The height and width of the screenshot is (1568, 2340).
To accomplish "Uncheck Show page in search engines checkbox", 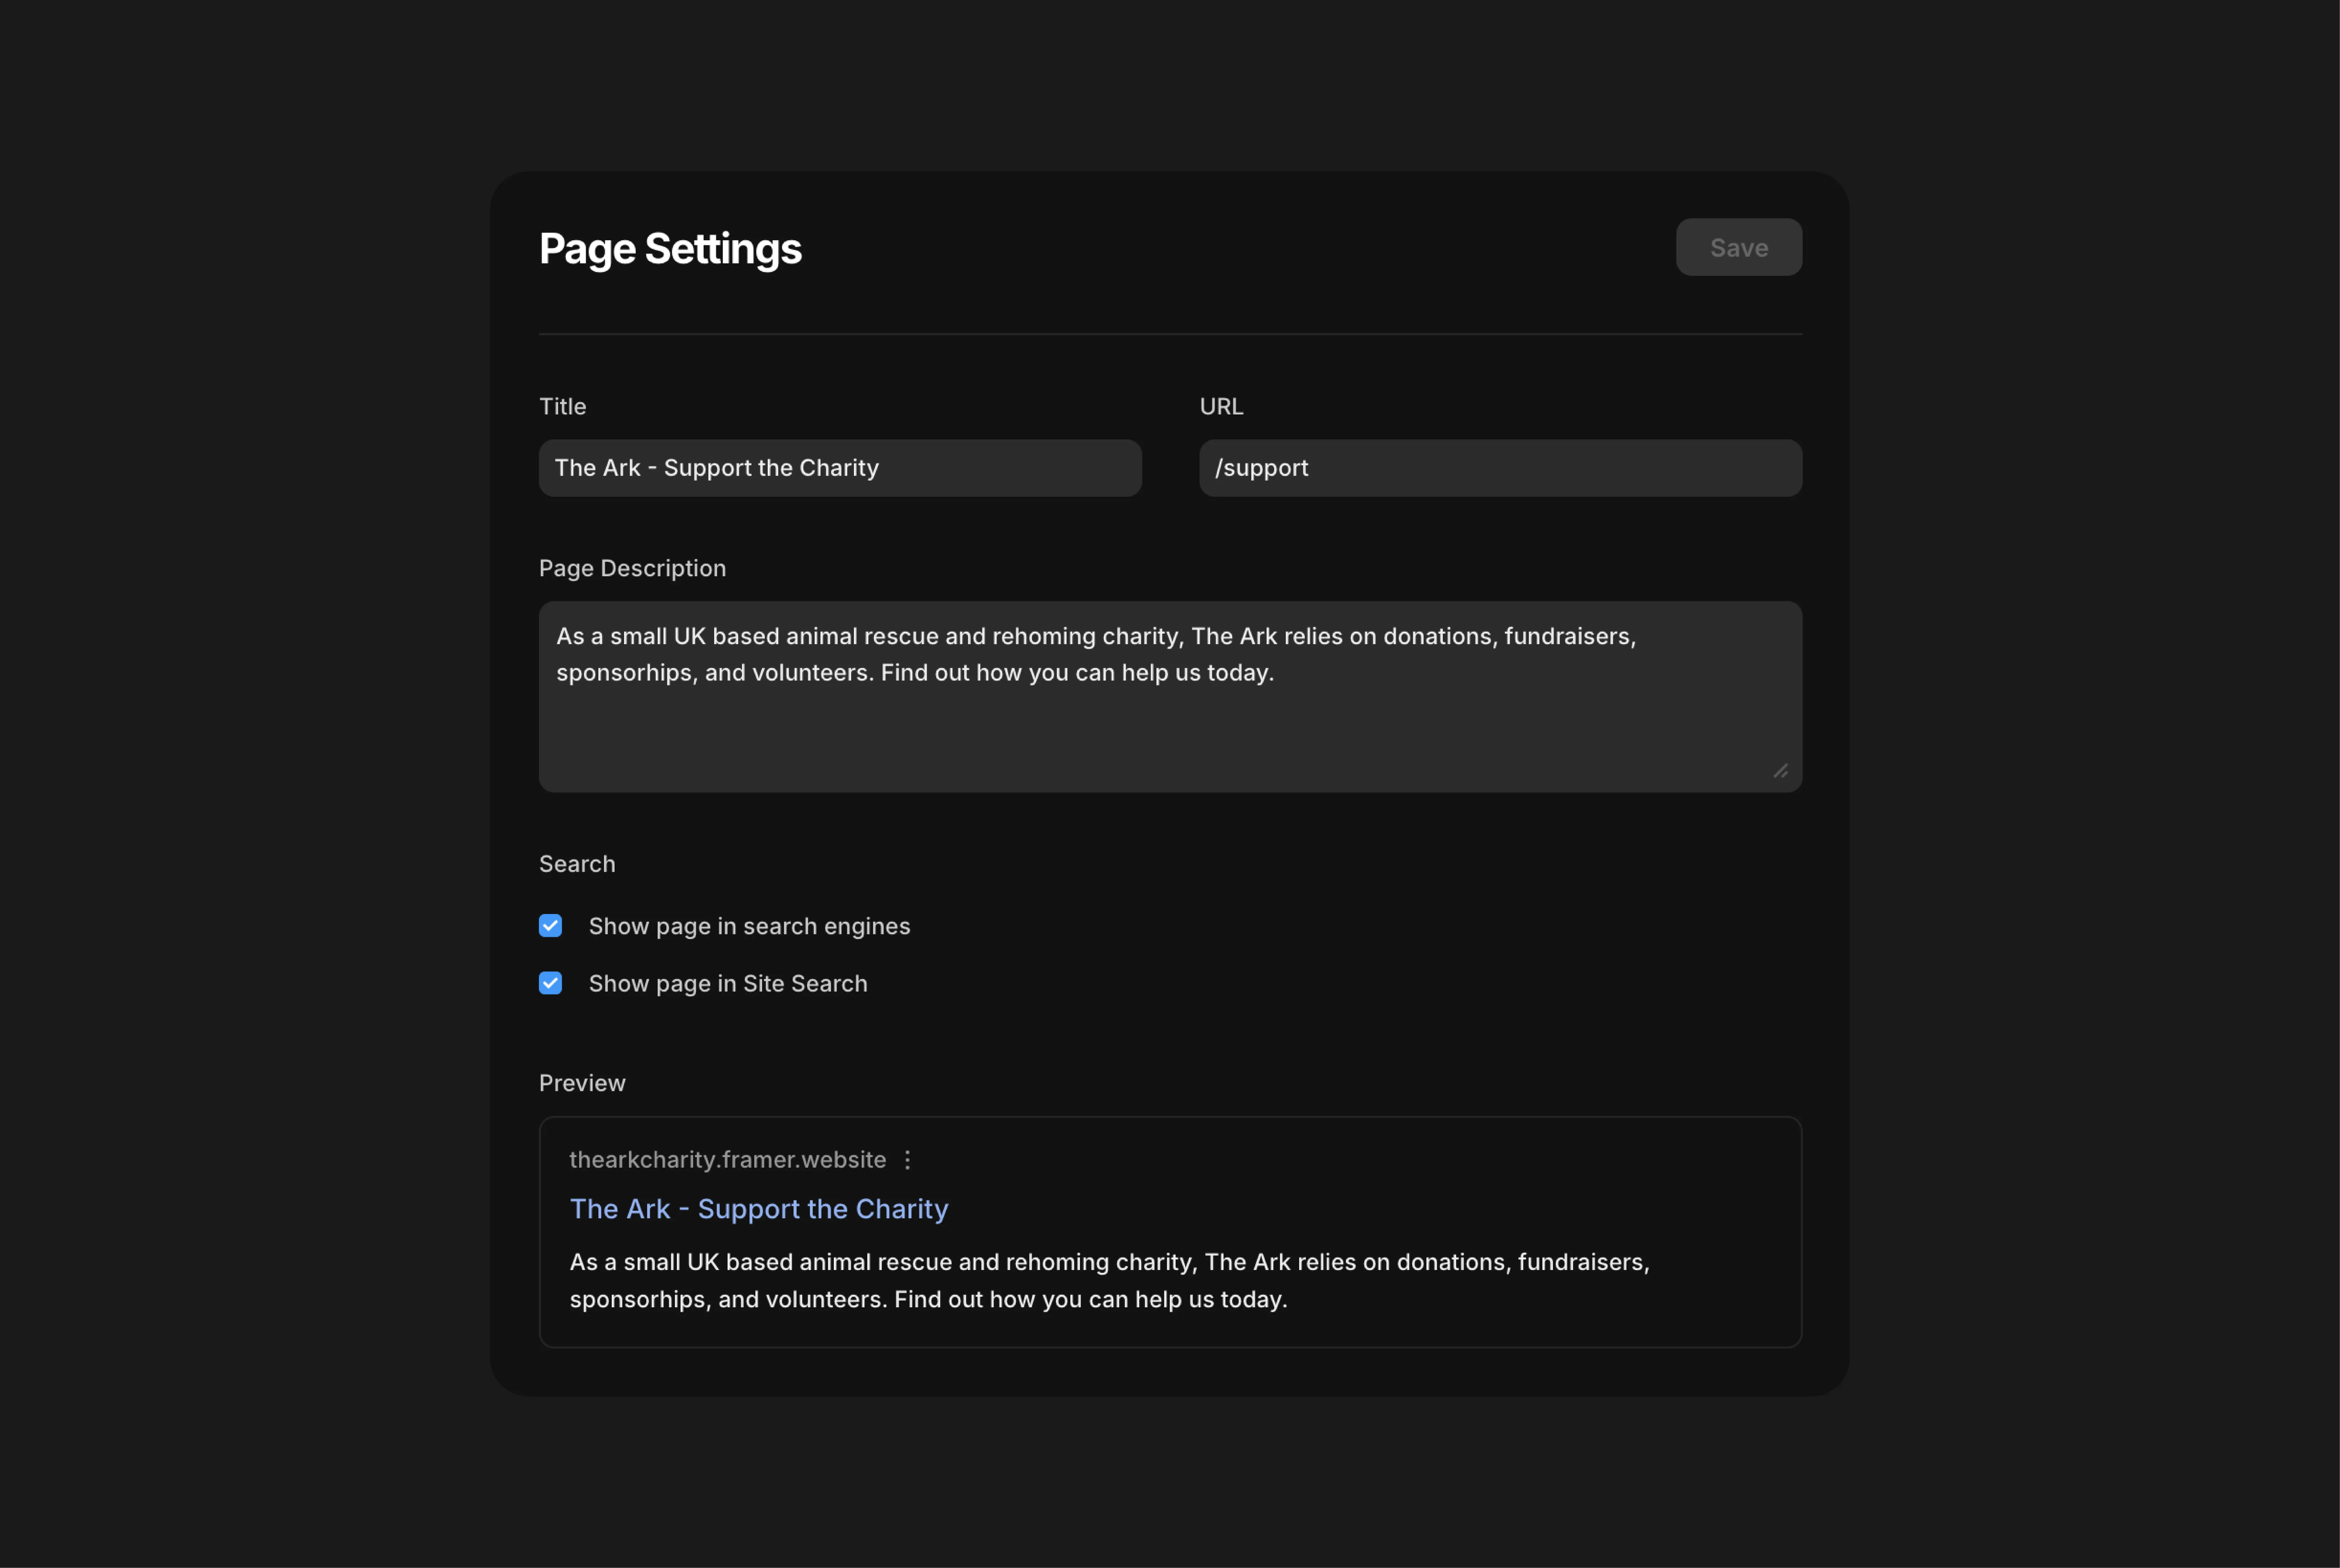I will (x=550, y=926).
